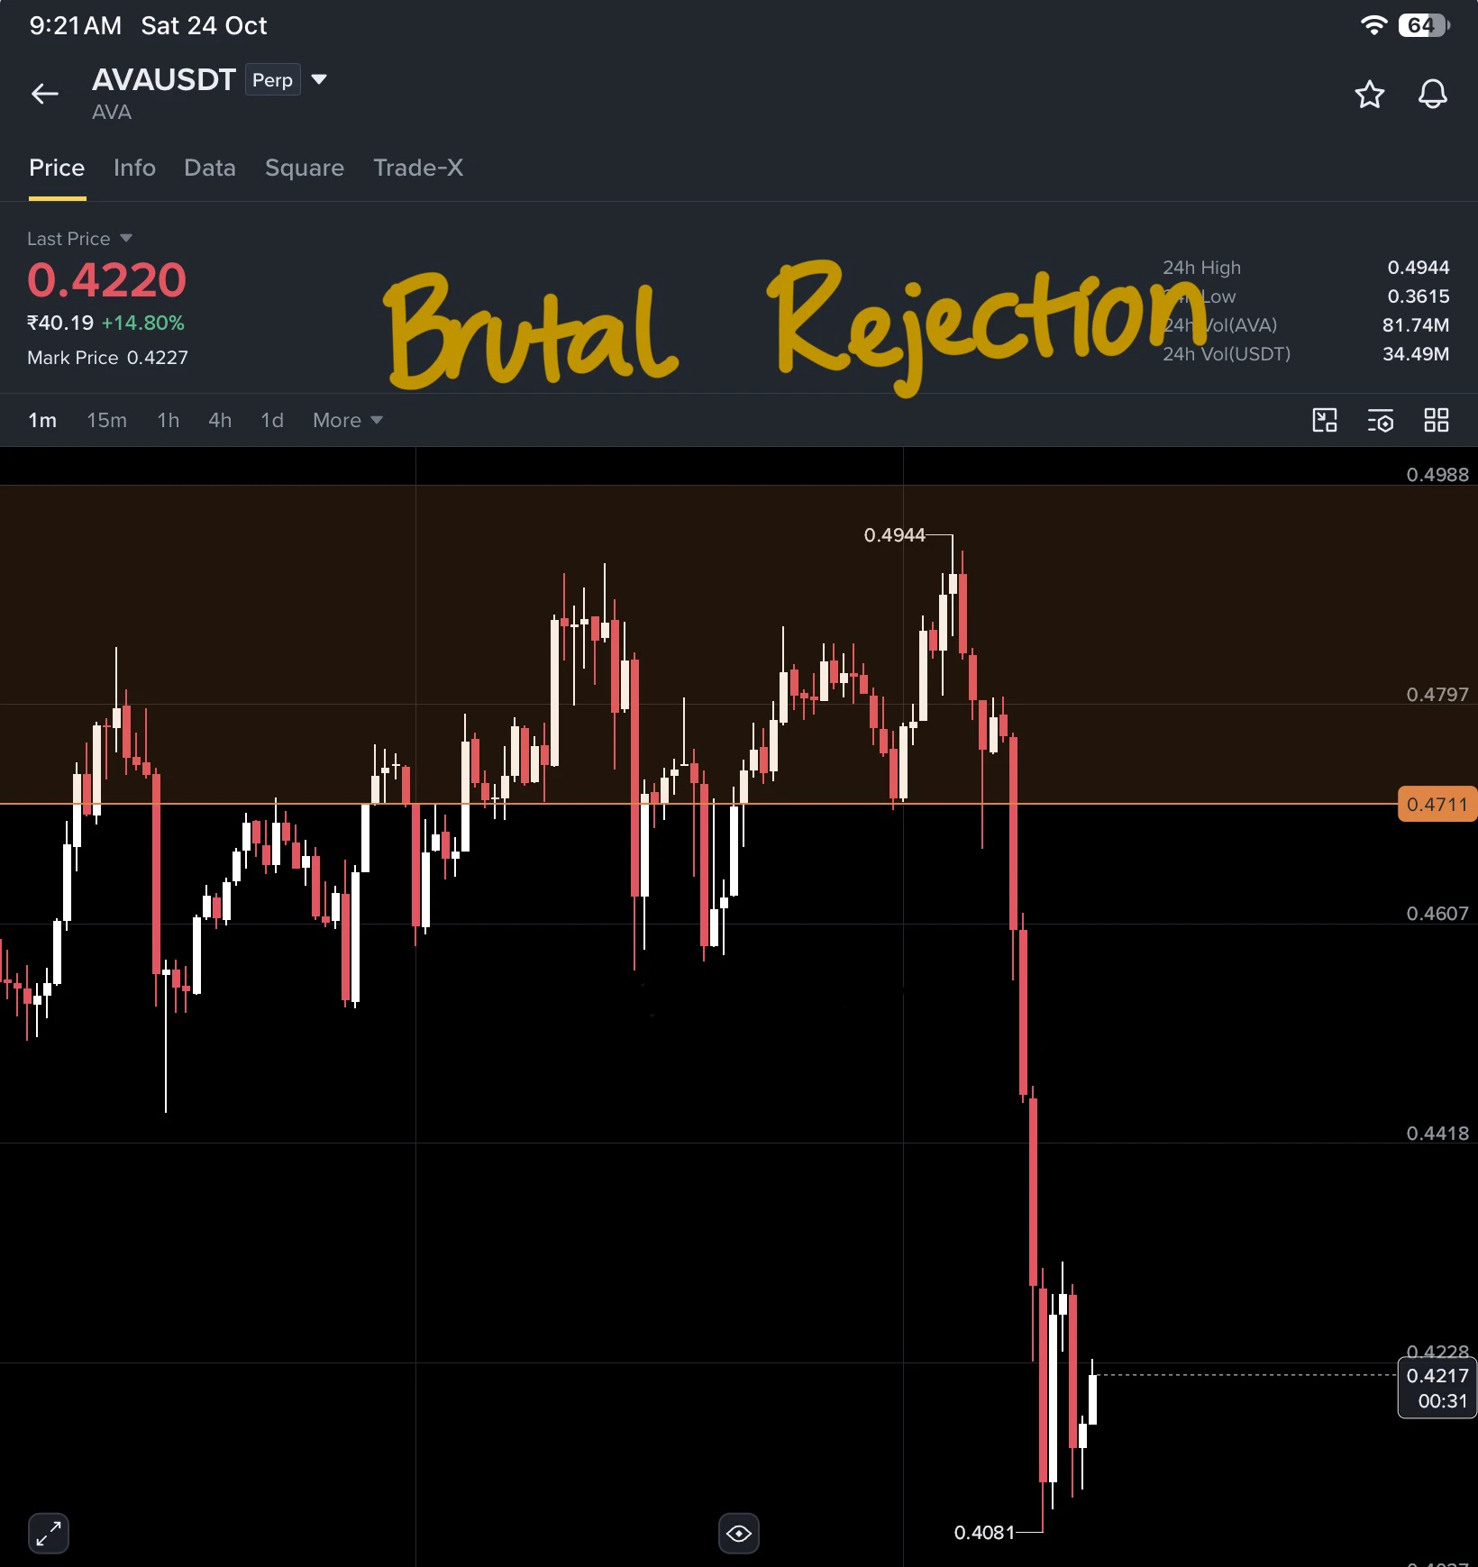Select the 15m timeframe
Screen dimensions: 1478x1567
tap(106, 420)
